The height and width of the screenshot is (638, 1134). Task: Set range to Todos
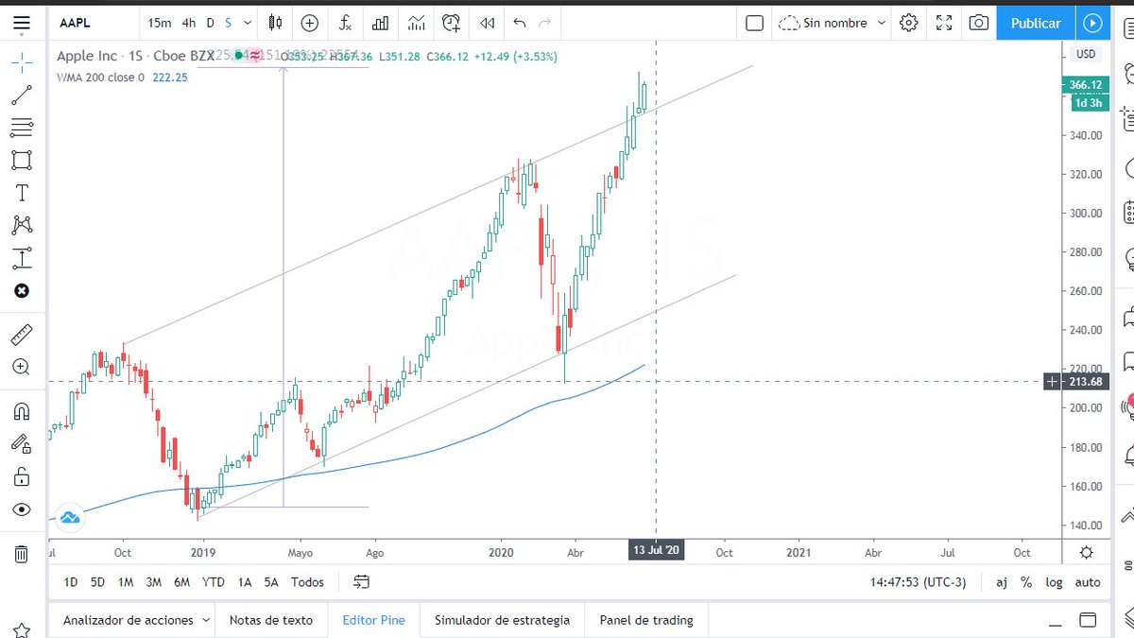pos(307,582)
